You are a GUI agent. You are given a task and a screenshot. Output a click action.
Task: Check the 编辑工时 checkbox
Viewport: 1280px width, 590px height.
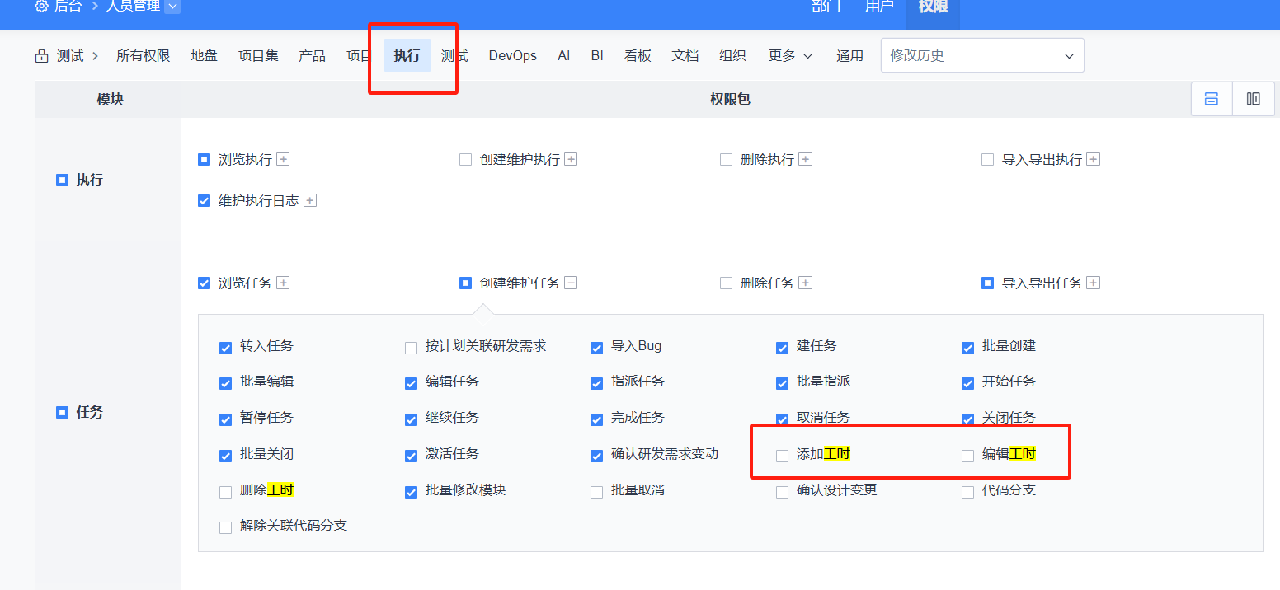(x=967, y=456)
